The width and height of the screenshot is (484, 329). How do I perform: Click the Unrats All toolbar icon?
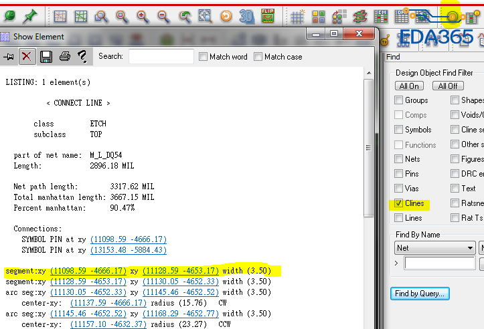60,16
